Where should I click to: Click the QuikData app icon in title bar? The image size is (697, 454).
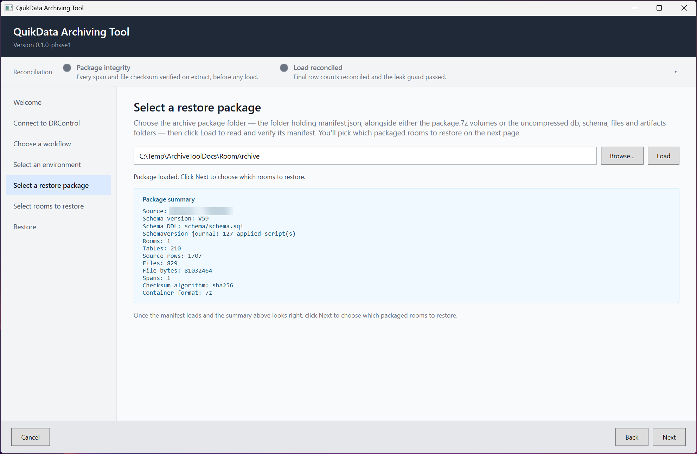click(x=8, y=8)
